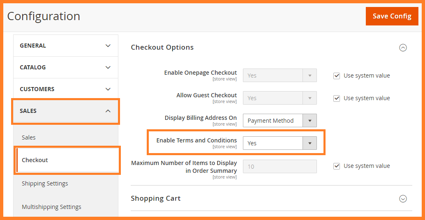The width and height of the screenshot is (425, 220).
Task: Expand the Catalog menu chevron
Action: click(x=108, y=67)
